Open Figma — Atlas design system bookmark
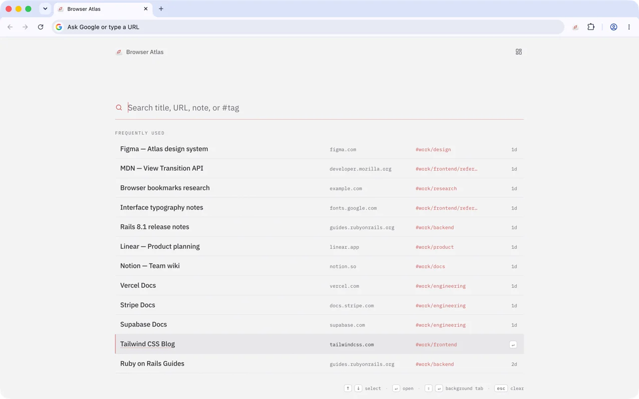Image resolution: width=639 pixels, height=399 pixels. pos(319,149)
